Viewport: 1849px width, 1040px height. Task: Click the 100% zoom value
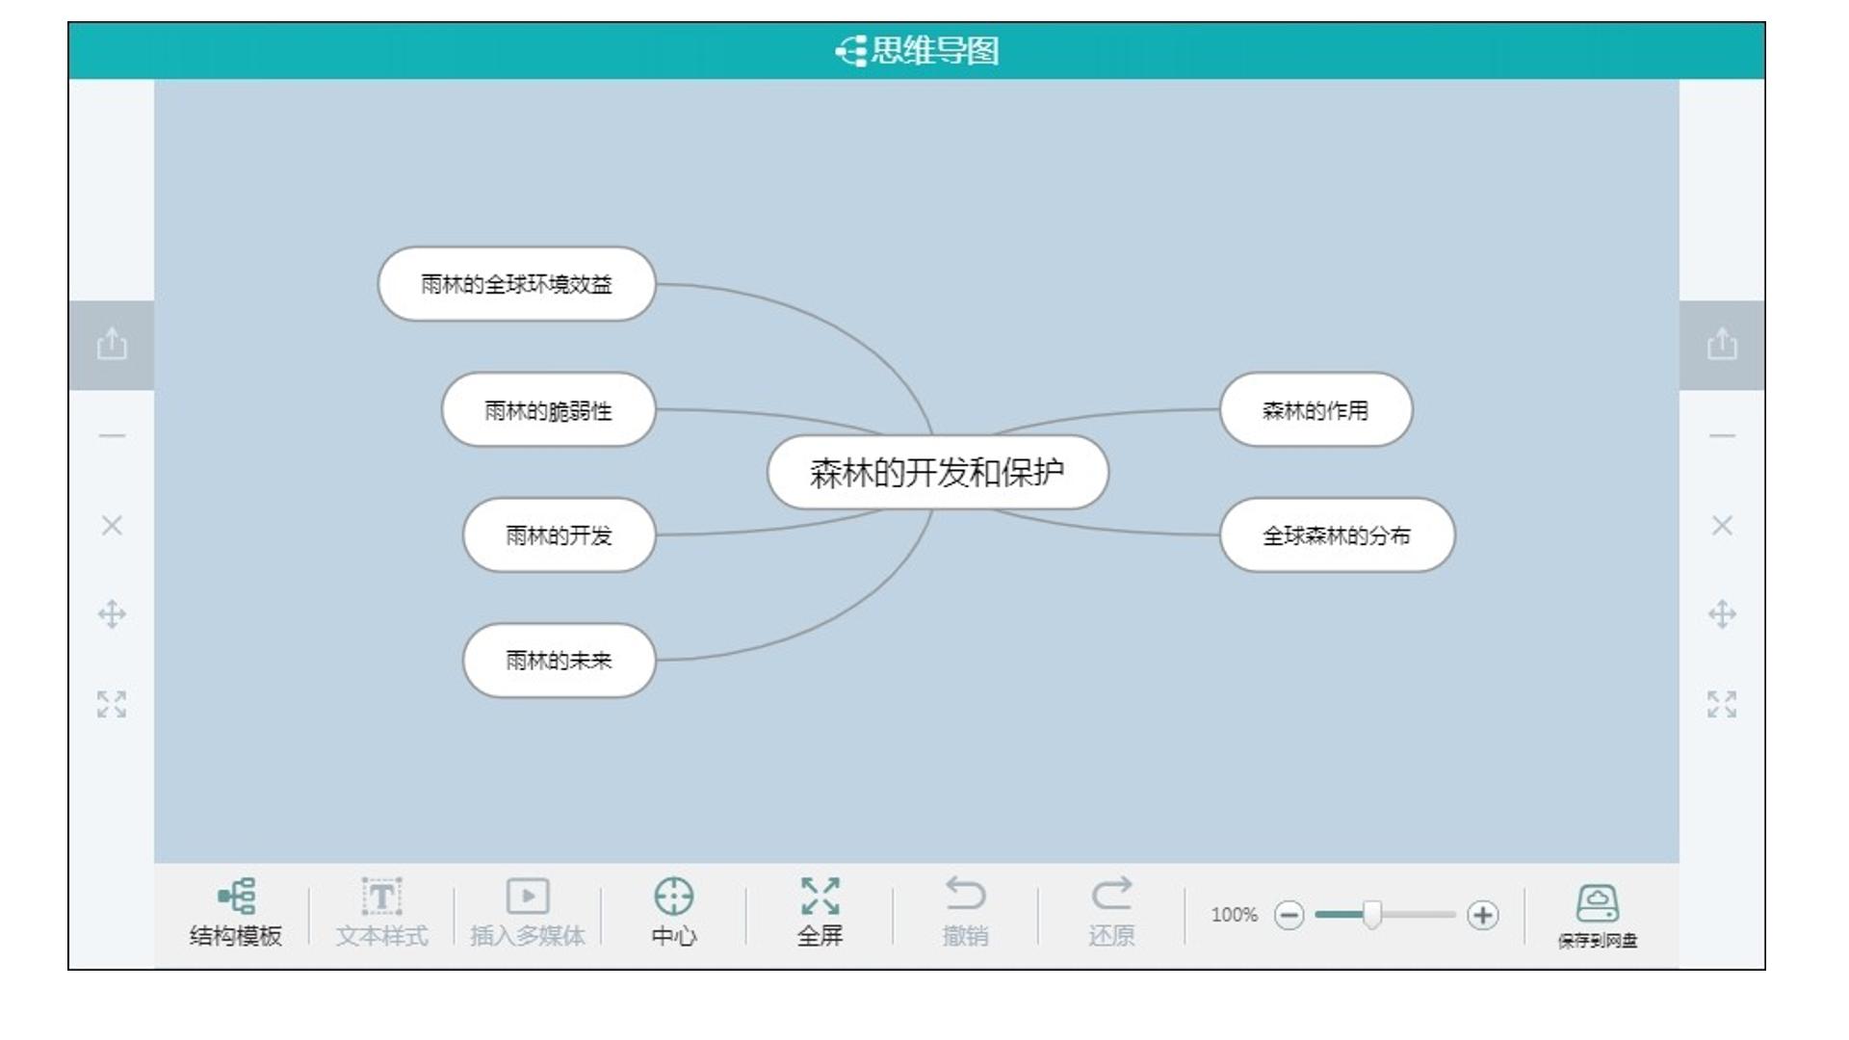(x=1234, y=915)
